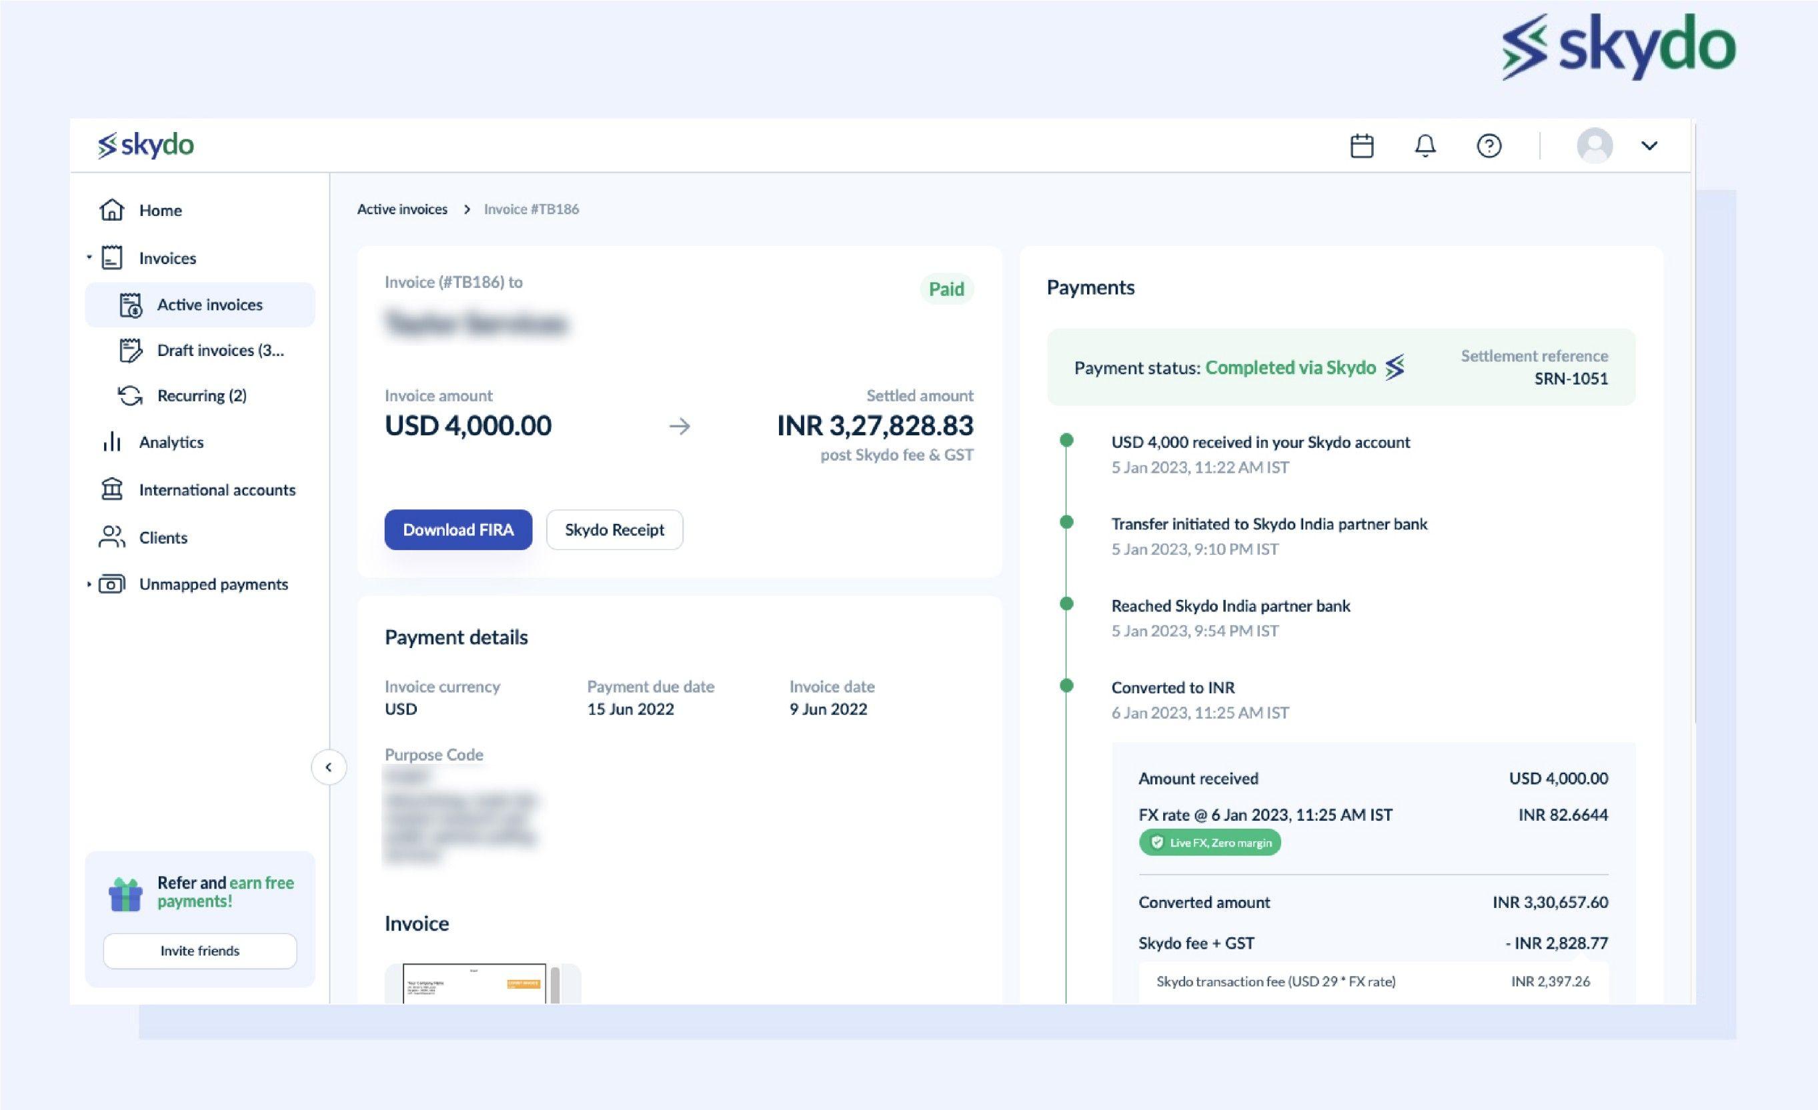Click the breadcrumb chevron separator
Screen dimensions: 1818x1110
(466, 209)
